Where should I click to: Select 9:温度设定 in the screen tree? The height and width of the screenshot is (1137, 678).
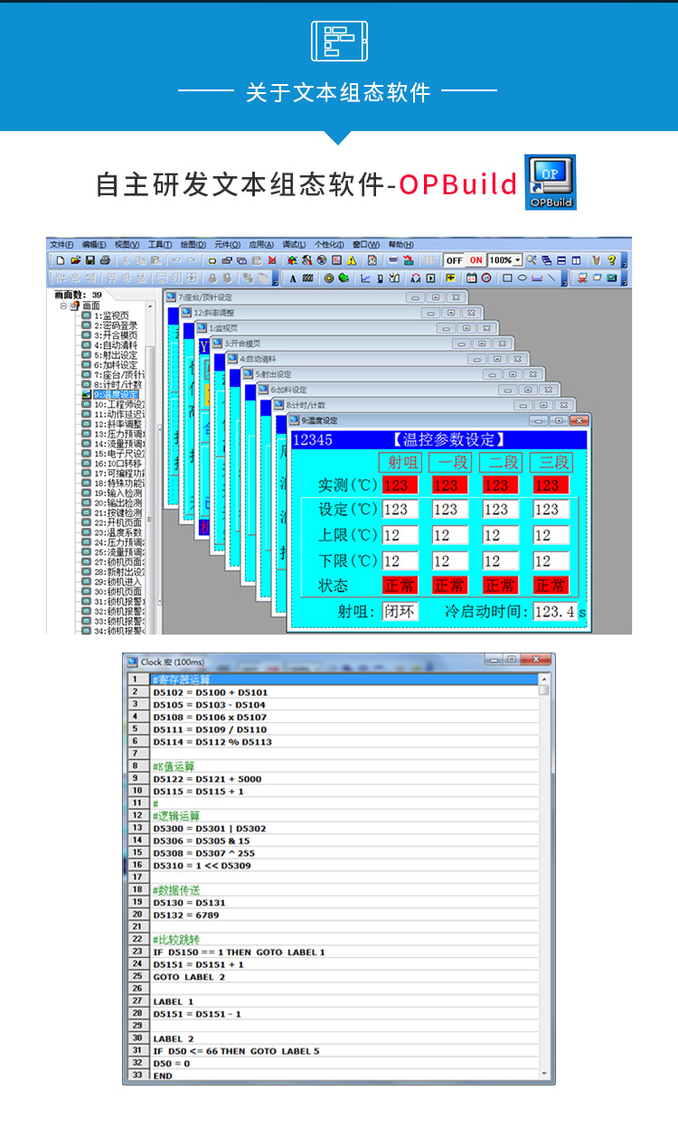point(116,395)
